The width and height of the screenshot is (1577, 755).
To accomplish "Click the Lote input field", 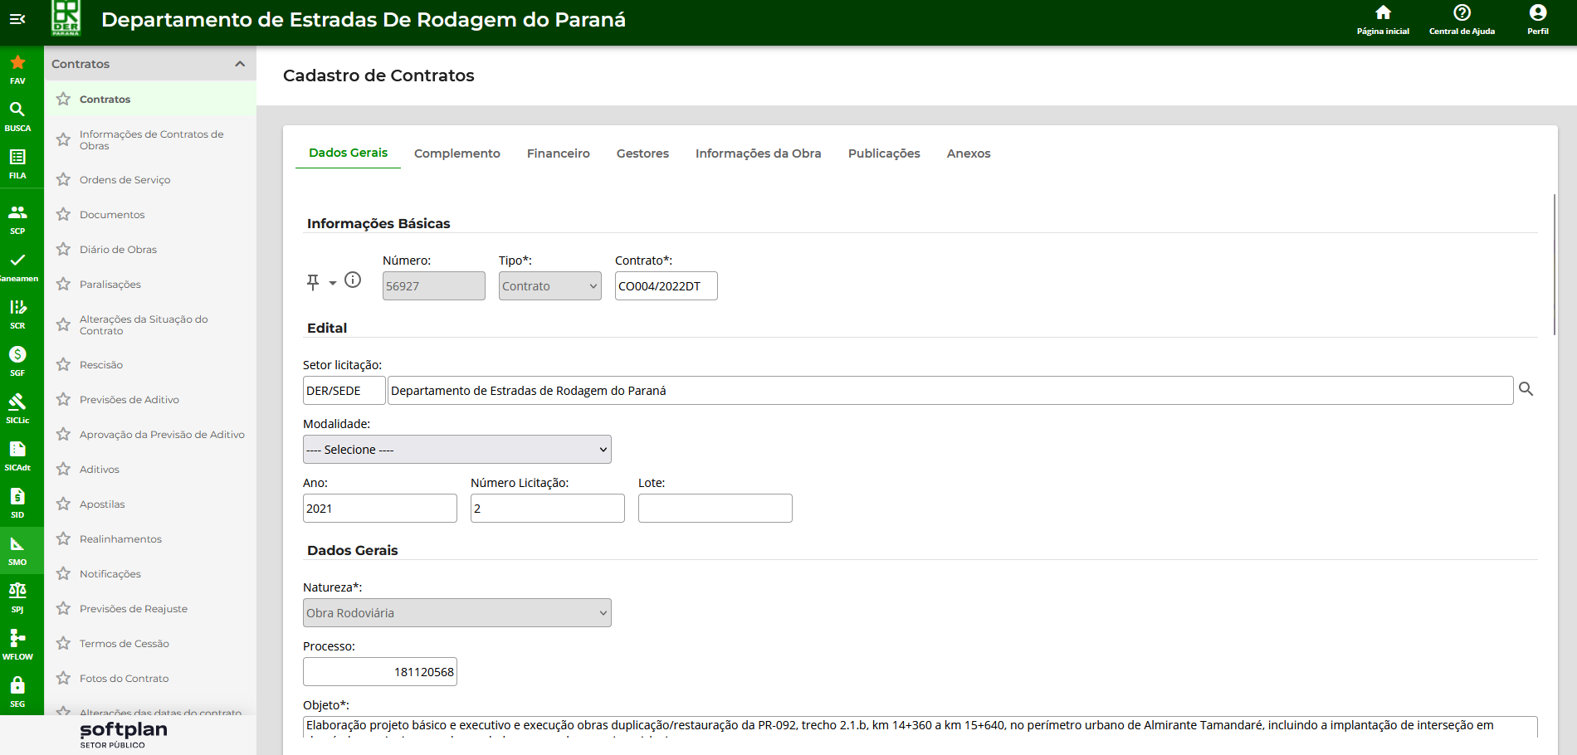I will point(715,509).
